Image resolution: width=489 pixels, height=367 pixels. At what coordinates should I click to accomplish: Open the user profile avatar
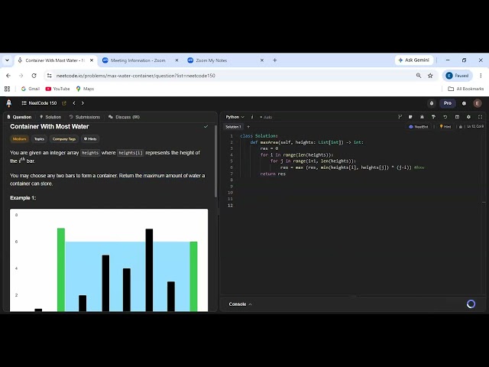click(x=477, y=103)
